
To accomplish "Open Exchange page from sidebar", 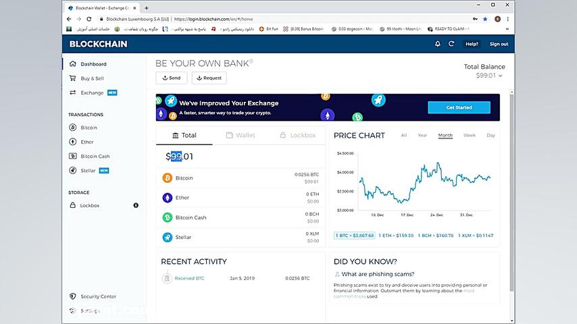I will (x=92, y=92).
